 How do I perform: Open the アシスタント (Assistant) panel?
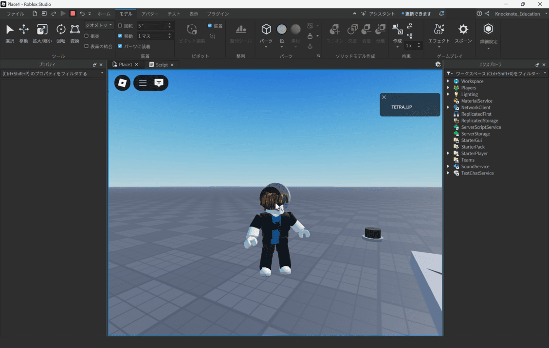pos(378,14)
